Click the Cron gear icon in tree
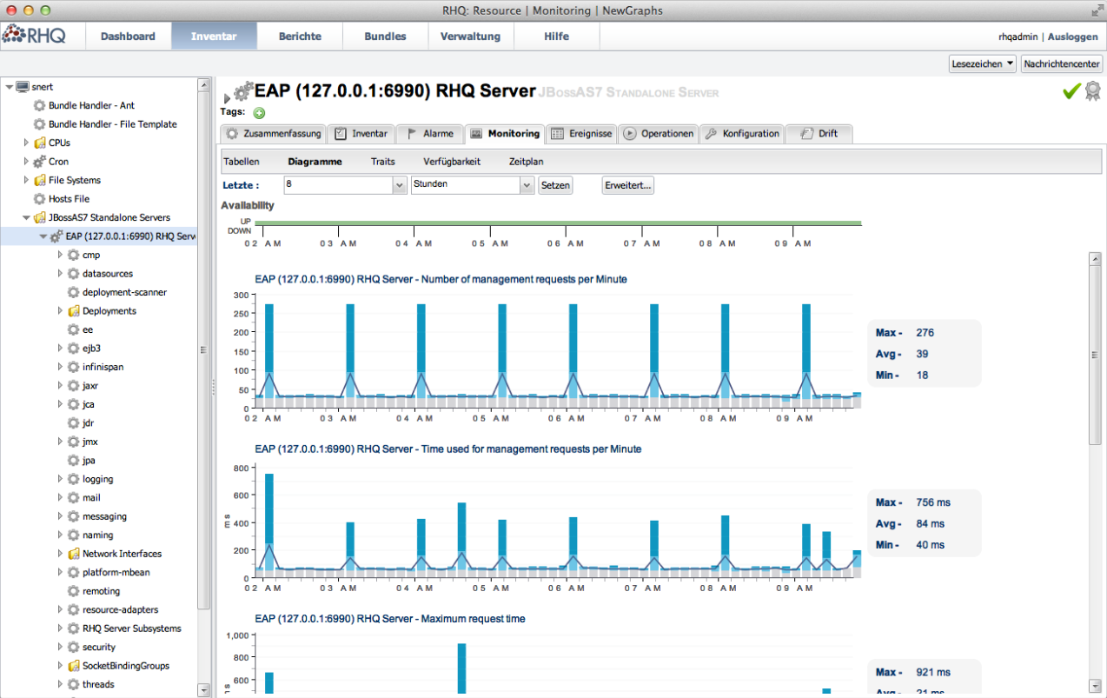The height and width of the screenshot is (698, 1107). click(39, 162)
